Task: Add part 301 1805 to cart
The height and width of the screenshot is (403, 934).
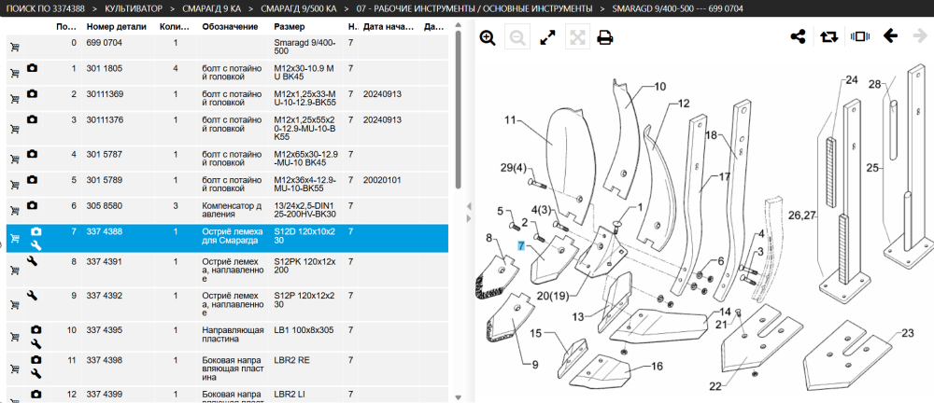Action: point(14,74)
